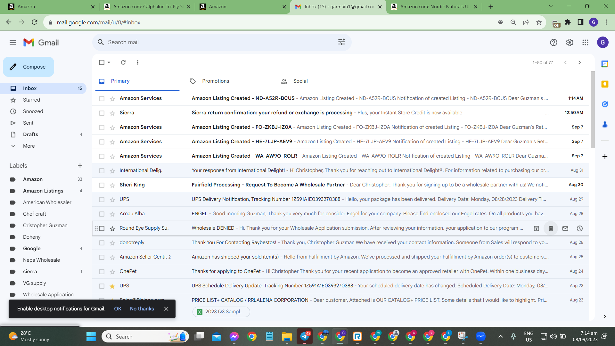
Task: Open the Gmail main menu hamburger icon
Action: click(x=13, y=43)
